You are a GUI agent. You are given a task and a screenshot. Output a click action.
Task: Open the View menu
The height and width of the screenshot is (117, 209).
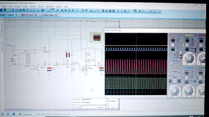pos(4,6)
